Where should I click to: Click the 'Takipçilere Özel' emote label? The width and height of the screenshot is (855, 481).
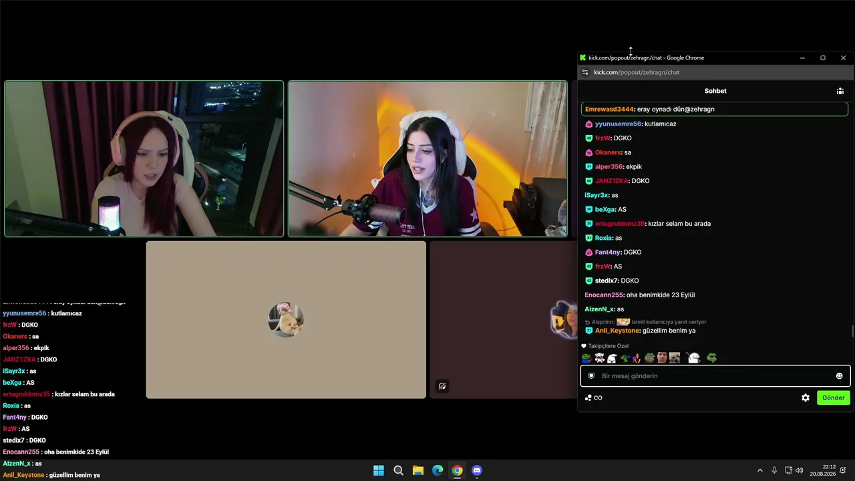tap(609, 346)
